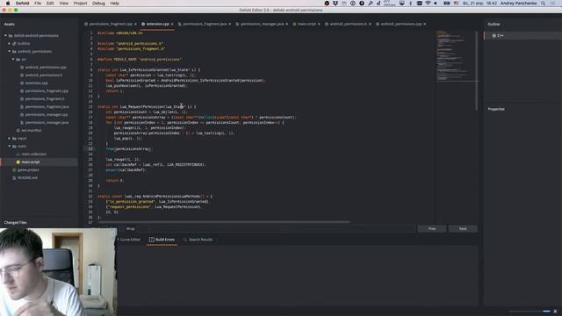
Task: Open the Apple menu
Action: 8,4
